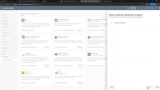
Task: Open Customers in sidebar
Action: pos(5,18)
